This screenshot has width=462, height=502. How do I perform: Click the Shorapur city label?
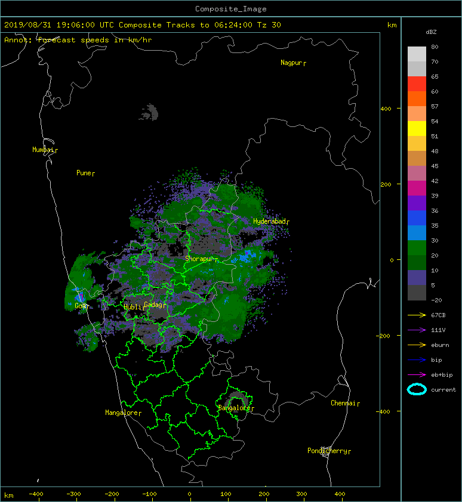(199, 259)
